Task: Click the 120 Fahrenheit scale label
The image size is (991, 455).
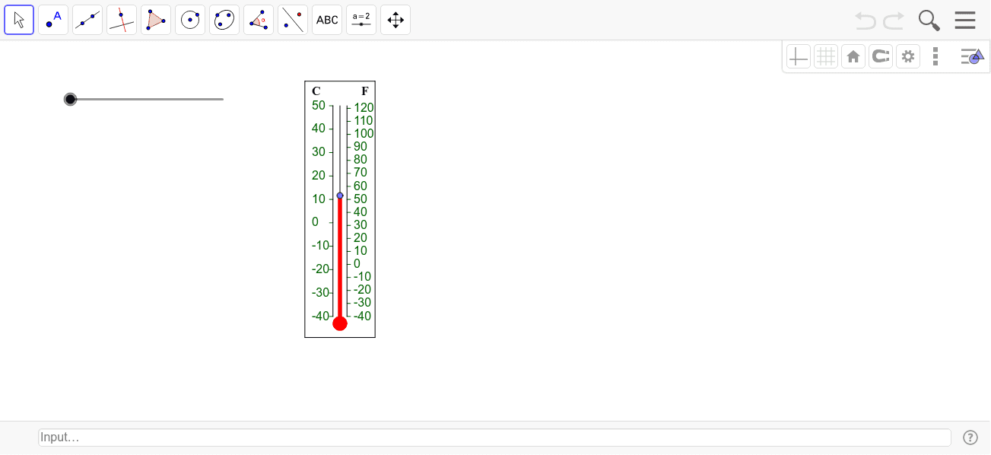Action: (364, 108)
